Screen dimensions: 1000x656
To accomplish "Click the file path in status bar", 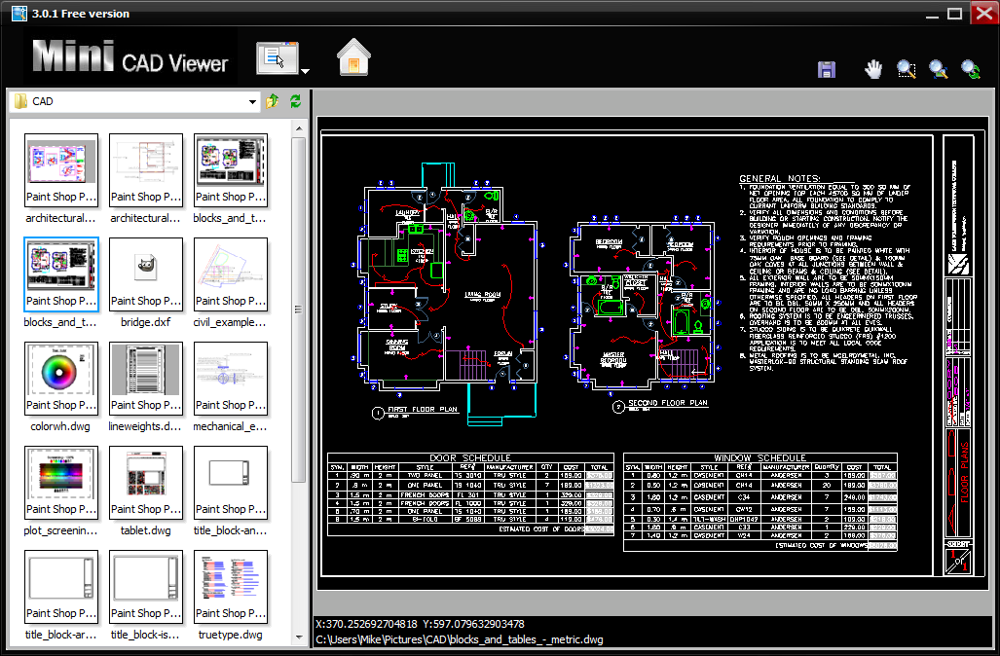I will pos(459,639).
